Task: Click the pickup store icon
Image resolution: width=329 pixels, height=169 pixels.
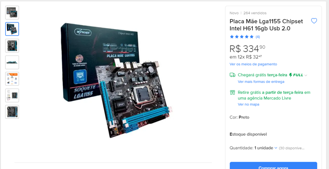Action: click(x=233, y=93)
